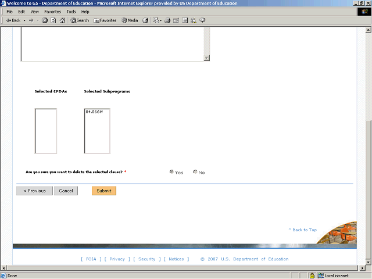Open the Notices footer link

[176, 259]
